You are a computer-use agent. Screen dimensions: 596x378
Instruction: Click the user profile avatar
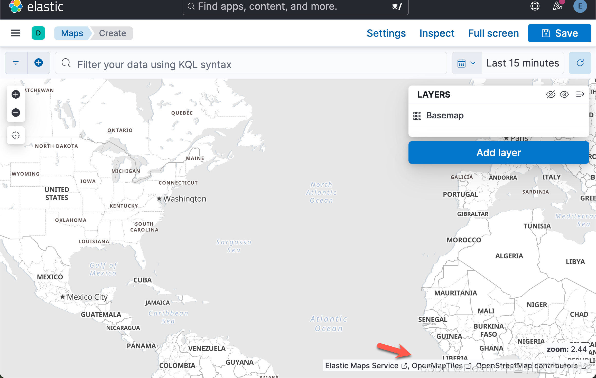[580, 6]
